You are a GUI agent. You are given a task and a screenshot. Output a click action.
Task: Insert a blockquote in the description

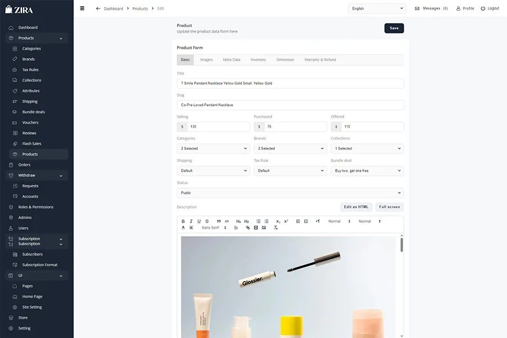click(219, 221)
